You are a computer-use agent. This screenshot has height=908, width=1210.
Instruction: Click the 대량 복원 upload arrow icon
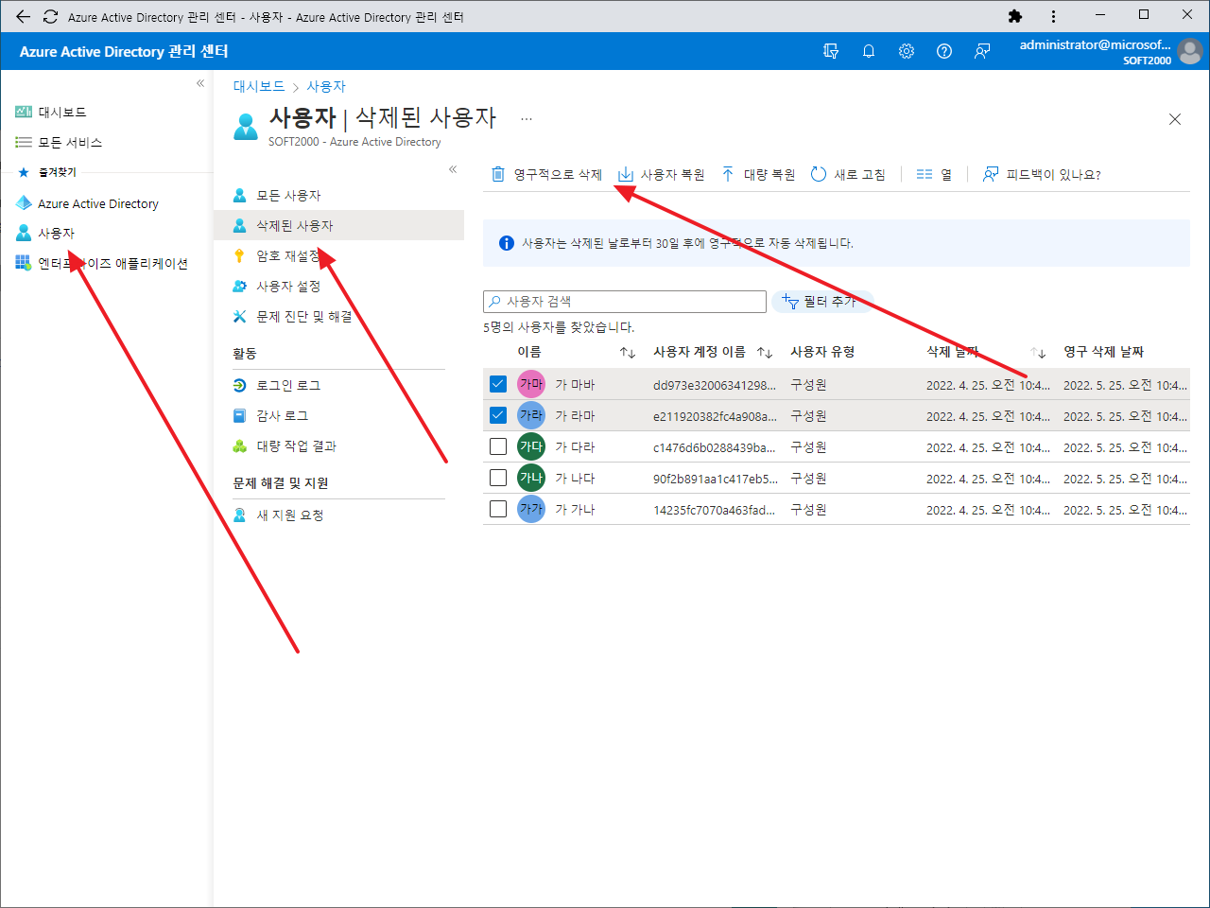(x=728, y=174)
